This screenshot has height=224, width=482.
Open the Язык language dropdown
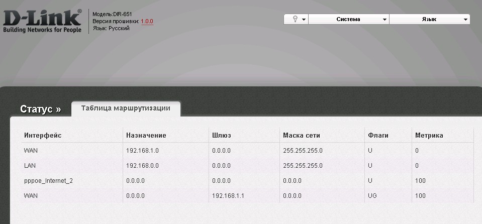(429, 19)
